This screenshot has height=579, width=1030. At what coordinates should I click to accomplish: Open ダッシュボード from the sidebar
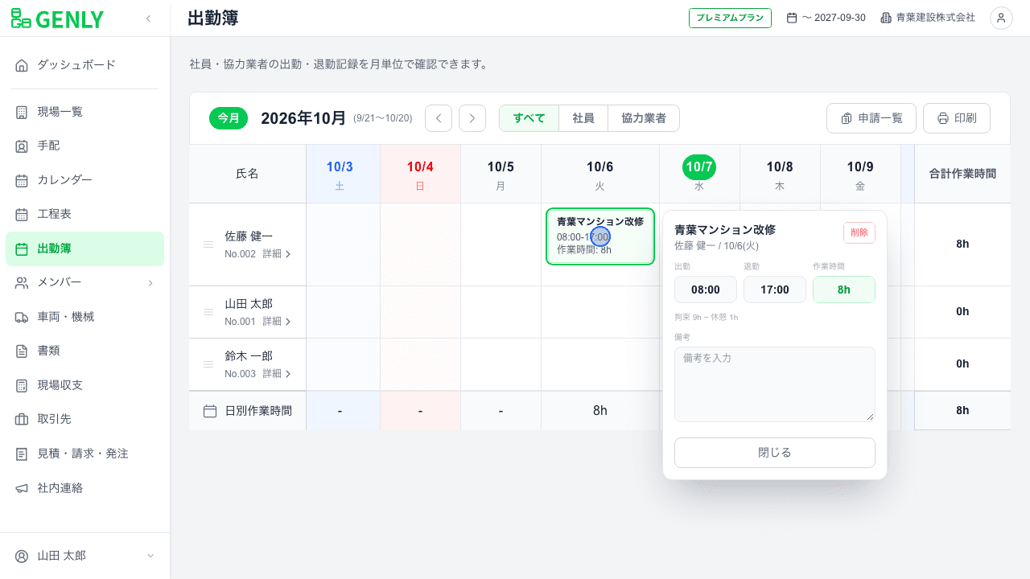coord(84,65)
